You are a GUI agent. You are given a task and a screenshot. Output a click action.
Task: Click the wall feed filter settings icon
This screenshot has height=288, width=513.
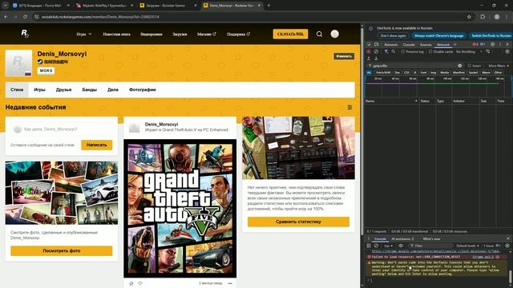(349, 107)
